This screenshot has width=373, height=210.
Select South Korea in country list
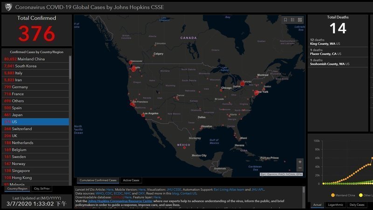[x=35, y=66]
